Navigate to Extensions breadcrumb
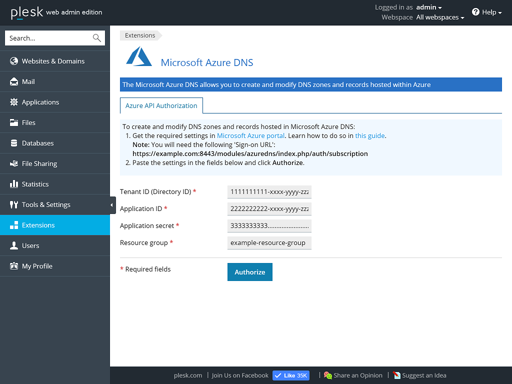 (140, 35)
